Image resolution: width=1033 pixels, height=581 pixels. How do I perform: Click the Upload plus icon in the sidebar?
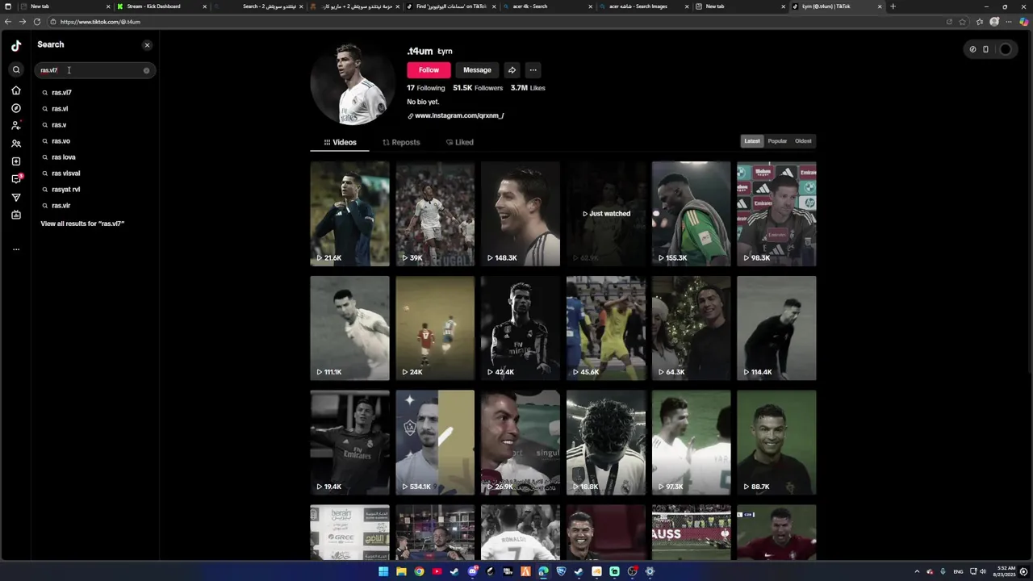click(x=16, y=161)
